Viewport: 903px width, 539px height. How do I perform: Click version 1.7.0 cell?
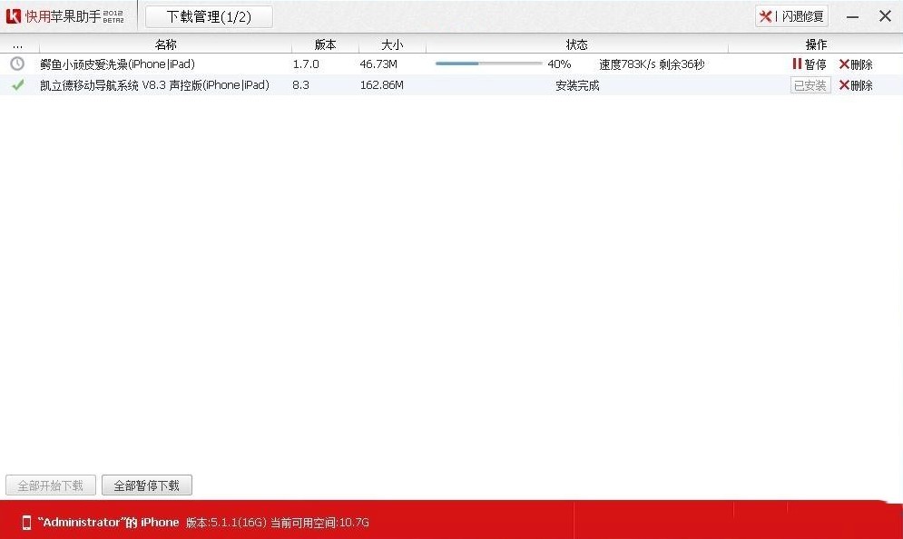(x=306, y=64)
